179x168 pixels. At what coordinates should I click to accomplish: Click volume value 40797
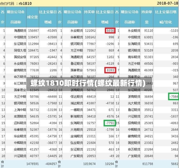[34, 156]
